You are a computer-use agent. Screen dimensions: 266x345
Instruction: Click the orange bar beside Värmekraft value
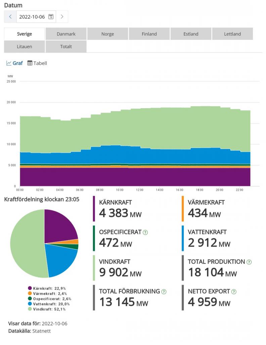click(x=183, y=209)
